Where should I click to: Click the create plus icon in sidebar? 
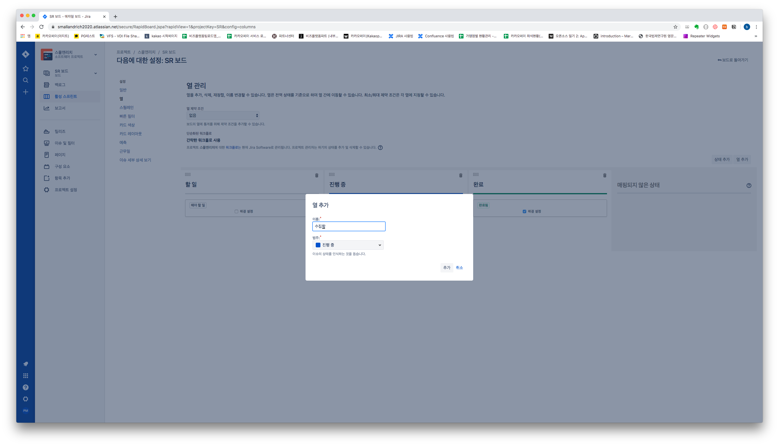point(26,92)
